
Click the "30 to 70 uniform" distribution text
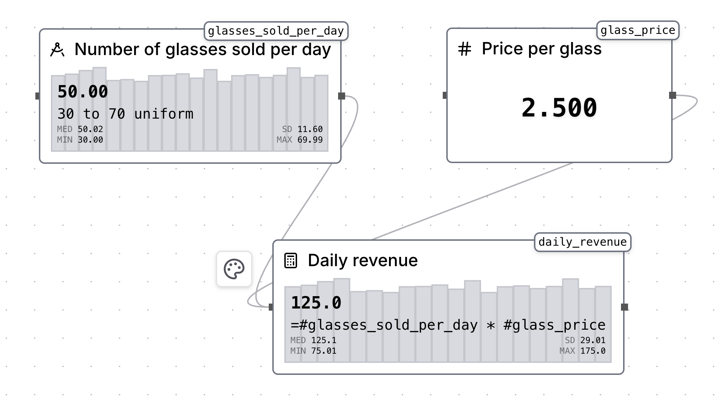(x=126, y=114)
